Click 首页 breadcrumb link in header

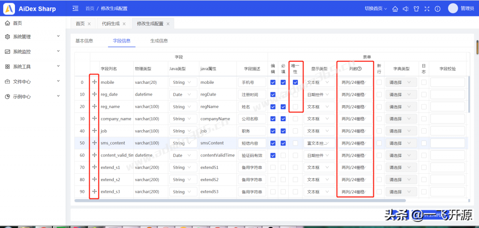(90, 8)
